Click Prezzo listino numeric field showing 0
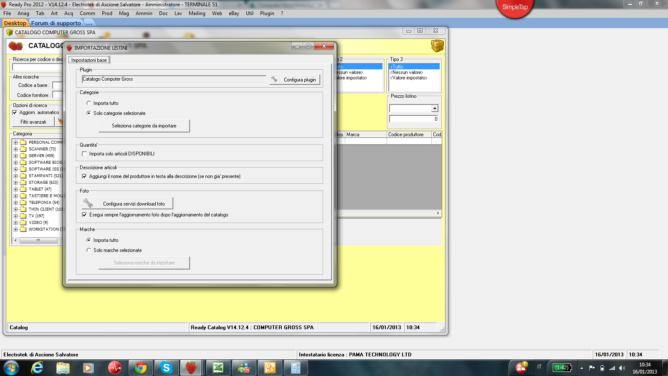 click(x=414, y=119)
